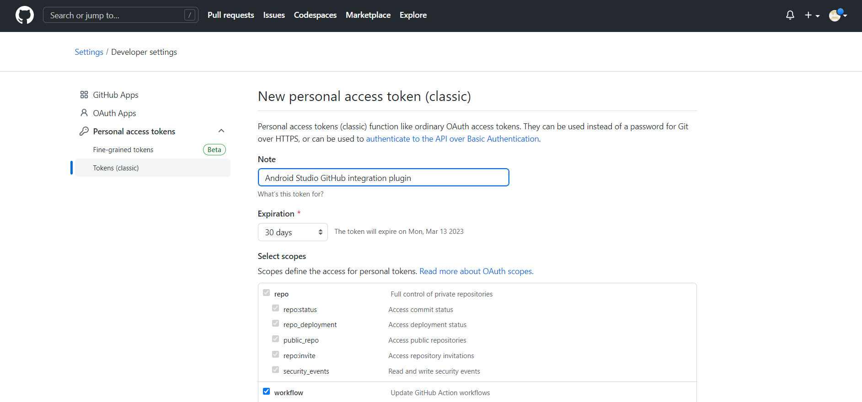
Task: Go to OAuth Apps settings
Action: pos(114,113)
